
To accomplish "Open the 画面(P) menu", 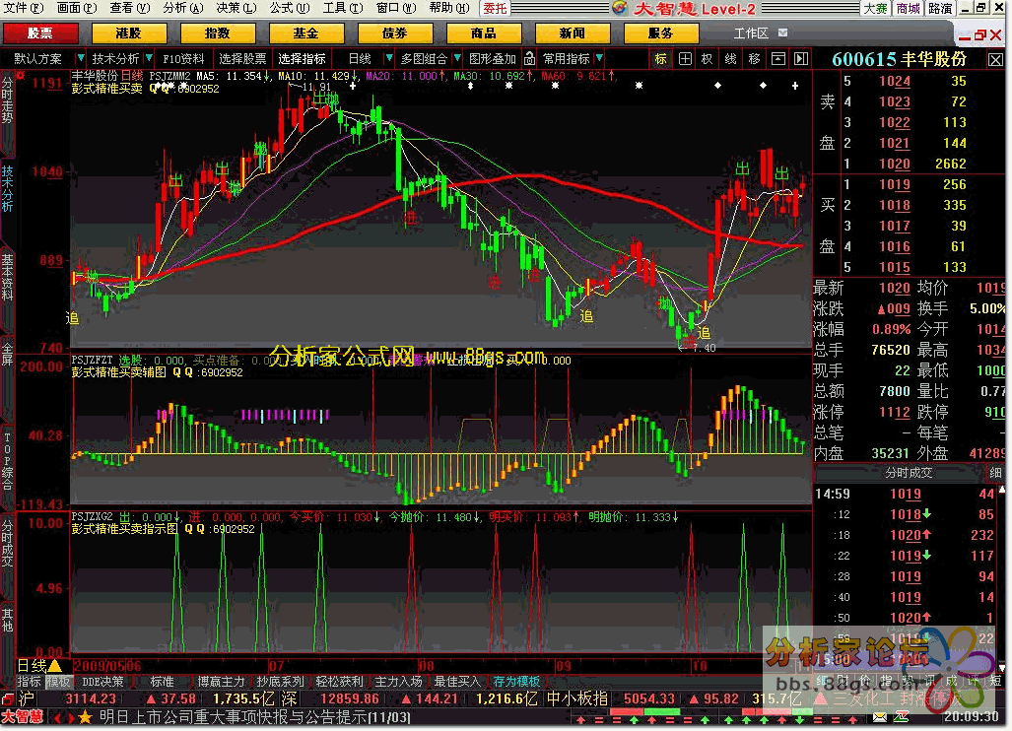I will tap(77, 8).
